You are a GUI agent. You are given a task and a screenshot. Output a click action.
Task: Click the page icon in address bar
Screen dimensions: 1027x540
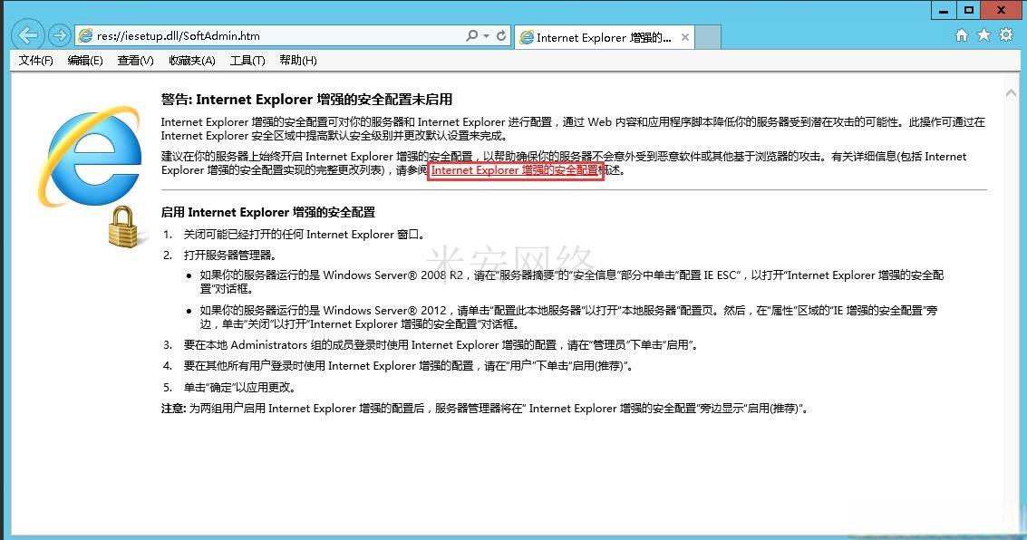pos(85,36)
